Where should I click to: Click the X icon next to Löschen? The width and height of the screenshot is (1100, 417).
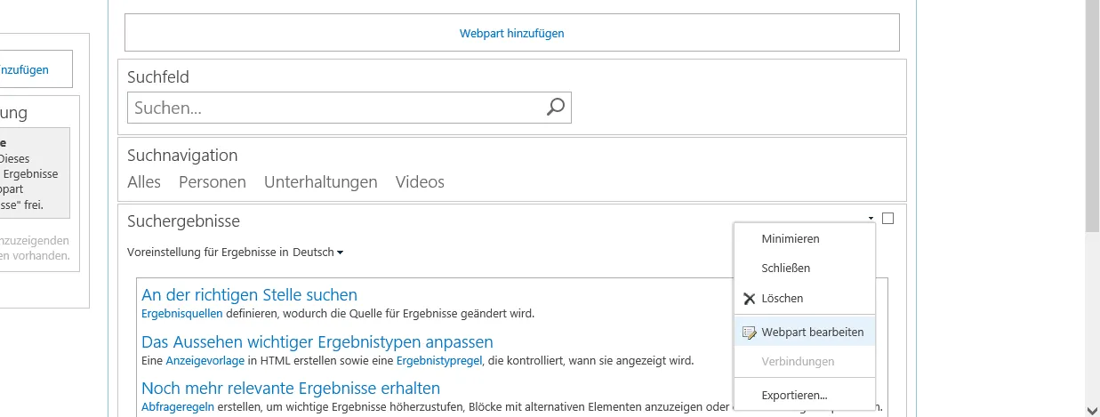(x=749, y=299)
